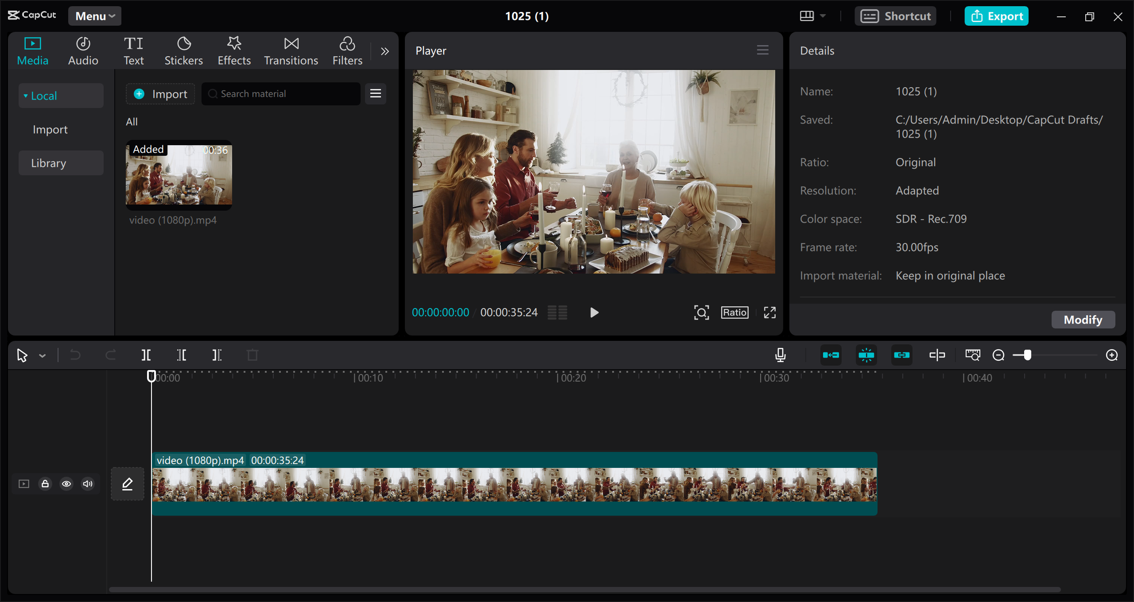Image resolution: width=1134 pixels, height=602 pixels.
Task: Click the video thumbnail in media library
Action: [x=179, y=174]
